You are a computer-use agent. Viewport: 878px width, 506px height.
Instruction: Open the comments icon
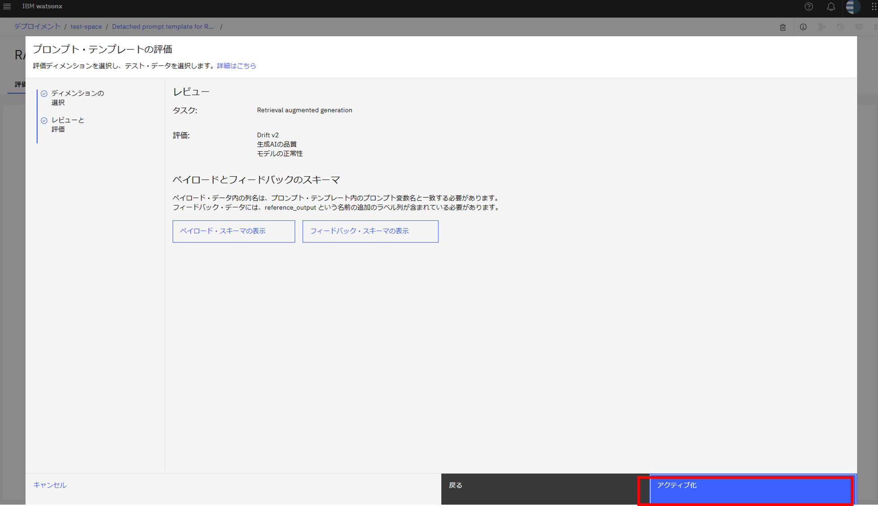(x=859, y=27)
